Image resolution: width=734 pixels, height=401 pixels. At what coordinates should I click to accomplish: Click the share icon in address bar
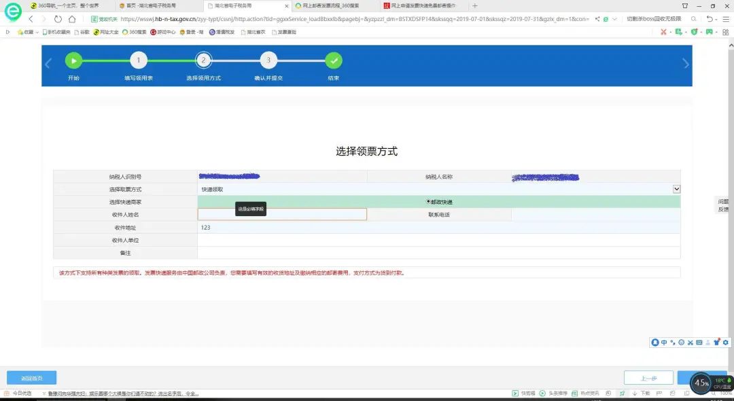(x=597, y=19)
